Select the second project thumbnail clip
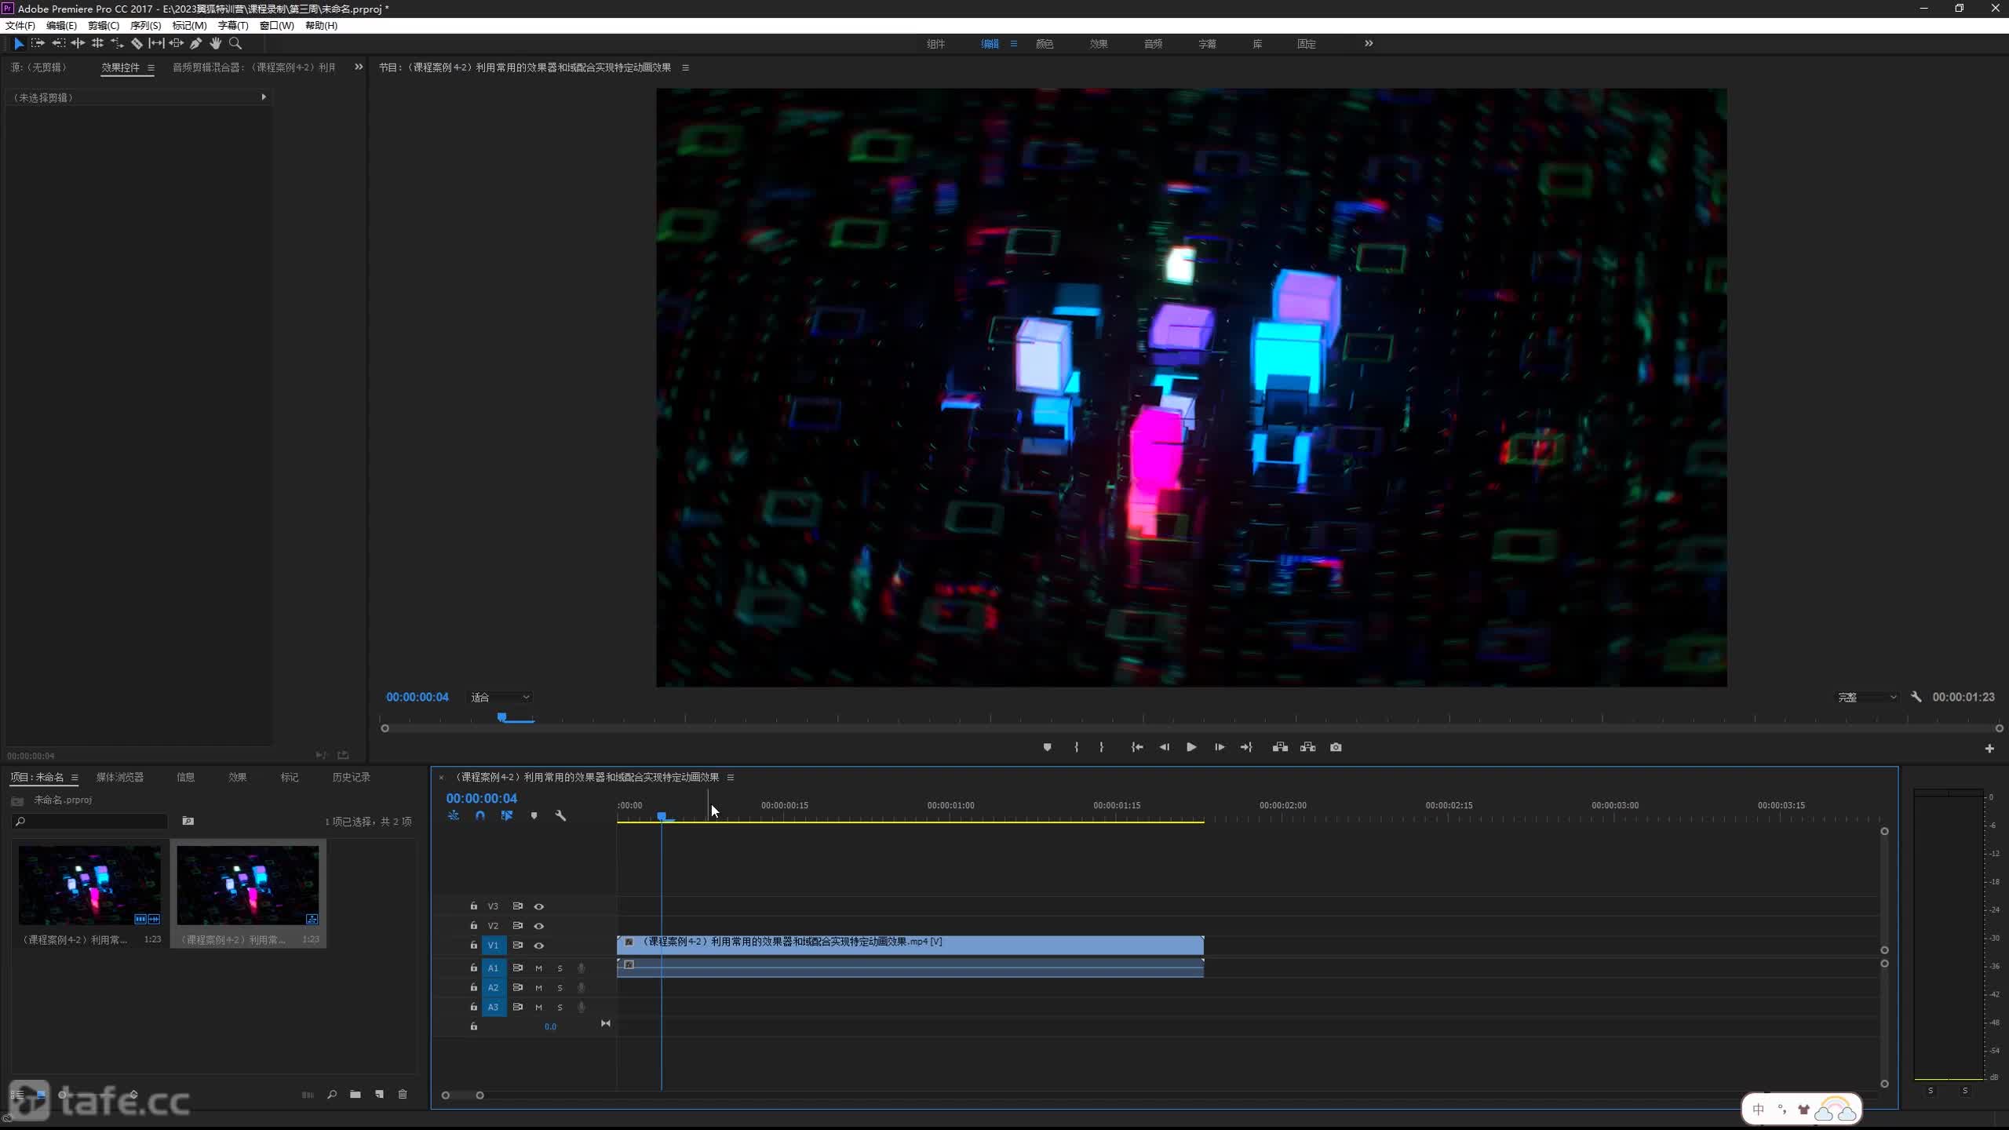The width and height of the screenshot is (2009, 1130). [x=248, y=893]
